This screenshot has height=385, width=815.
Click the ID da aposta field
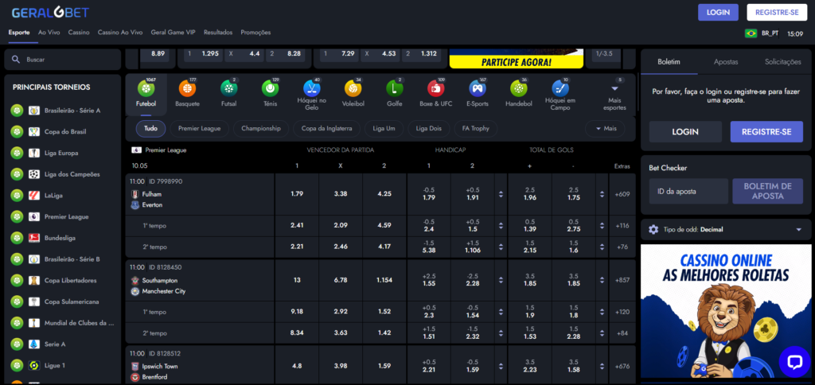coord(688,191)
